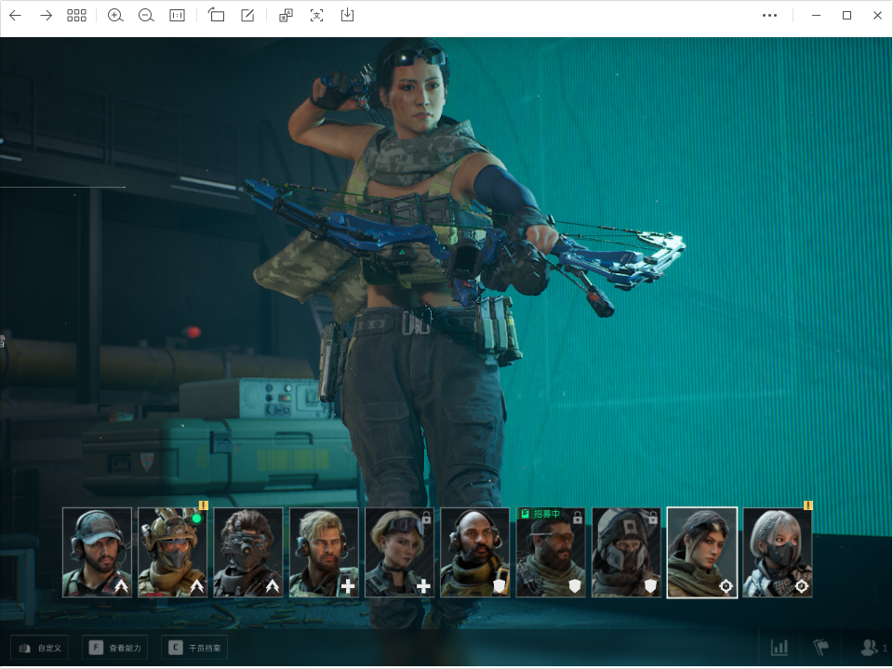This screenshot has height=669, width=893.
Task: Select highlighted dark-haired woman operator card
Action: [702, 552]
